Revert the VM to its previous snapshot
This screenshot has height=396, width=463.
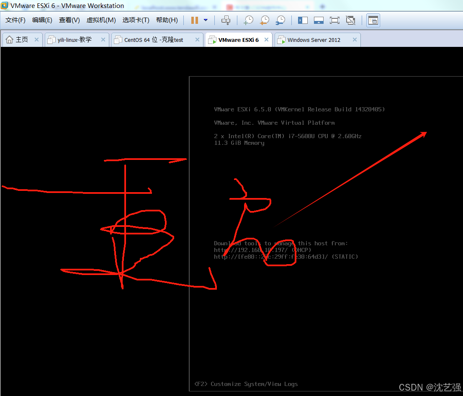tap(265, 20)
